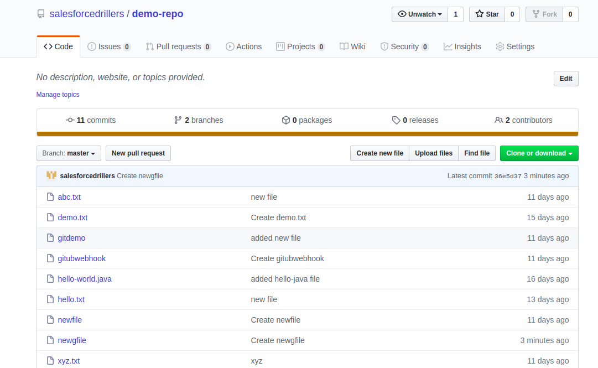Click the releases tag icon
The width and height of the screenshot is (598, 368).
click(x=396, y=120)
